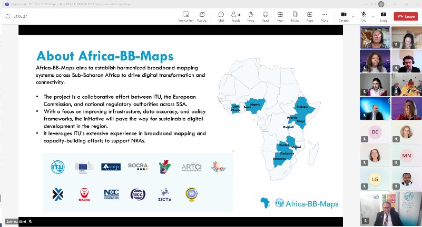The image size is (422, 227).
Task: Click the UCC logo on the slide
Action: (138, 194)
